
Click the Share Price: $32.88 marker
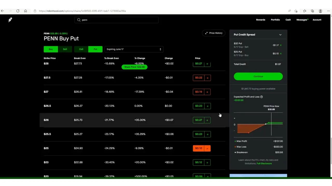pyautogui.click(x=134, y=67)
